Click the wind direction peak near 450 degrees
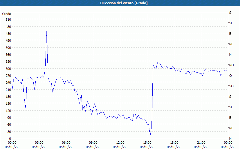This screenshot has height=150, width=240. pyautogui.click(x=46, y=31)
